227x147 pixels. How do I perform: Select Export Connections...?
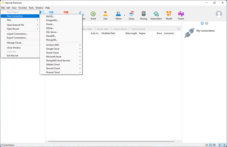click(x=20, y=38)
